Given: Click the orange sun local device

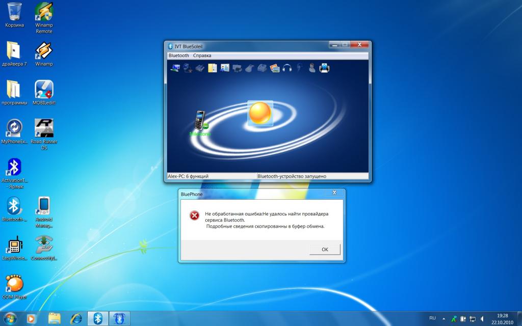Looking at the screenshot, I should (260, 113).
